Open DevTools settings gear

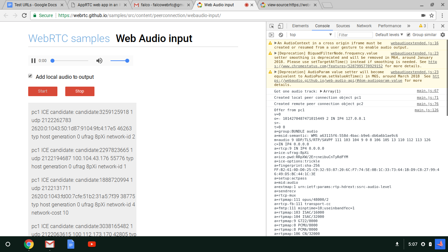(443, 34)
